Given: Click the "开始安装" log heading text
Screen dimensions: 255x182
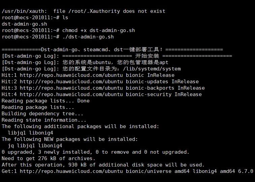Looking at the screenshot, I should click(147, 56).
